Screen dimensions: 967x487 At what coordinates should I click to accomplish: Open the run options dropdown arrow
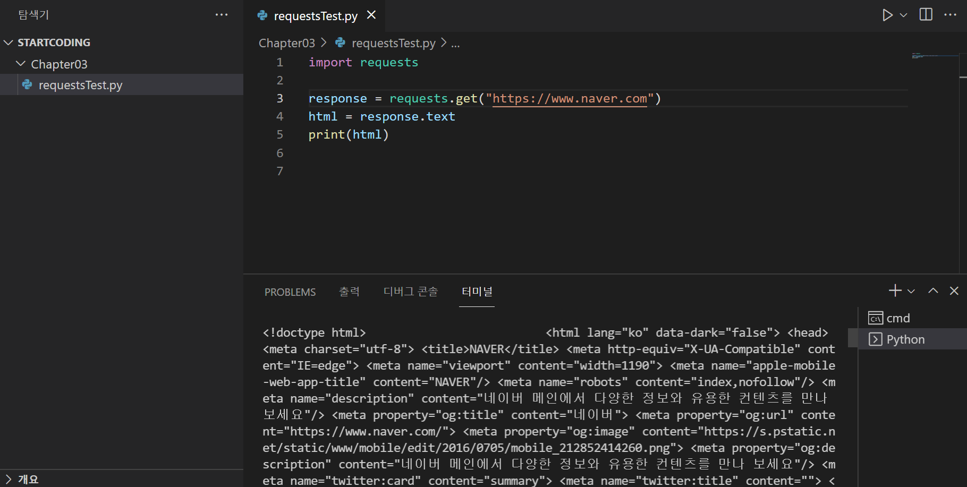[x=903, y=15]
